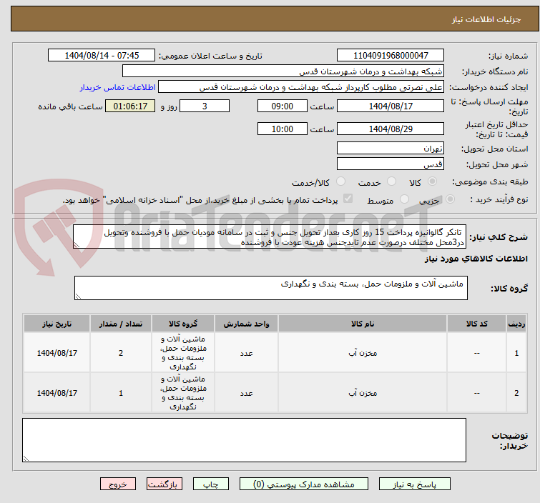540x503 pixels.
Task: Click goods group cell in row 1
Action: tap(183, 353)
